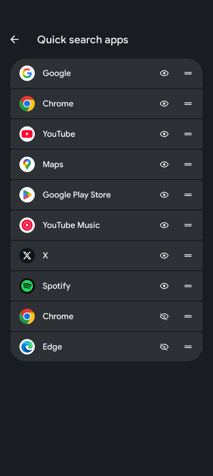The image size is (213, 476).
Task: Click the reorder handle beside YouTube Music
Action: tap(188, 225)
